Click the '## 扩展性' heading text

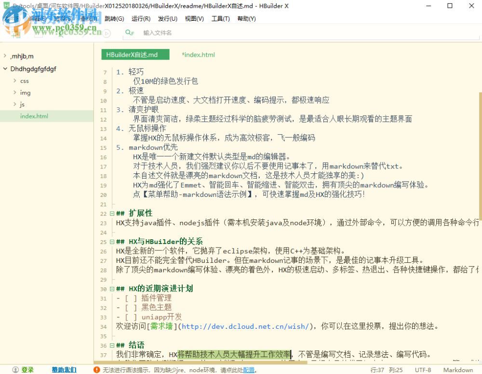point(134,213)
